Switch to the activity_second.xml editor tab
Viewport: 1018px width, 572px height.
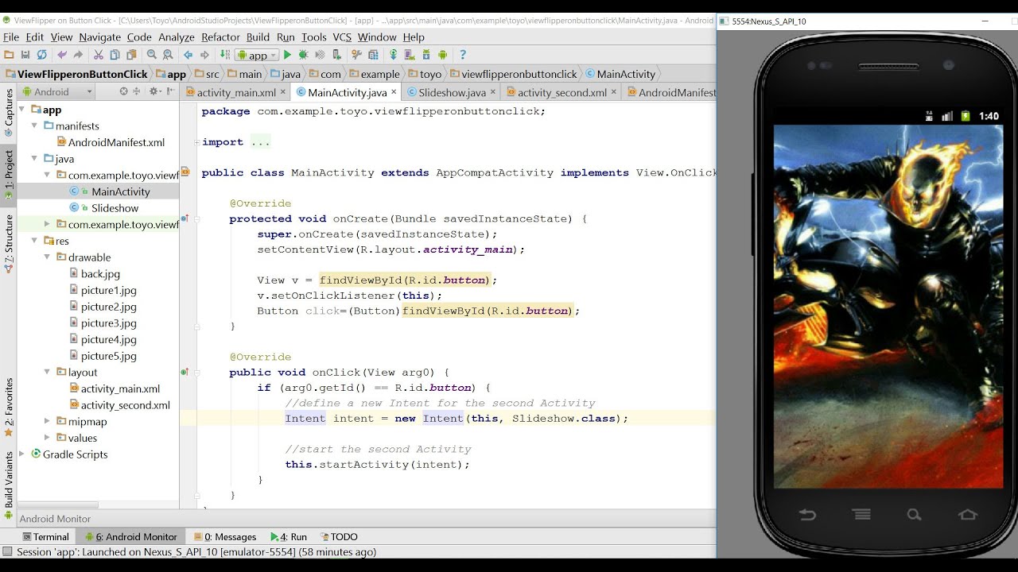coord(562,92)
